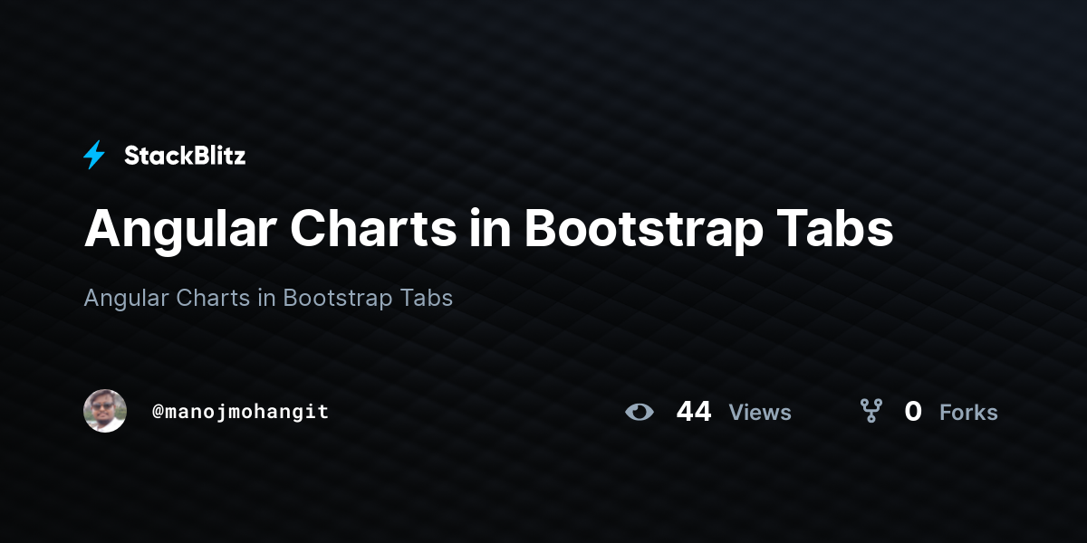Click the StackBlitz lightning bolt logo
The height and width of the screenshot is (543, 1087).
tap(94, 156)
